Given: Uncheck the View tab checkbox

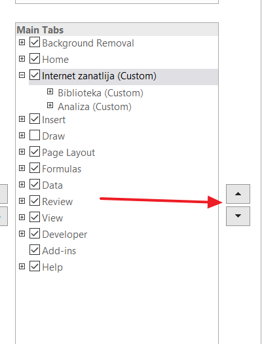Looking at the screenshot, I should click(35, 217).
